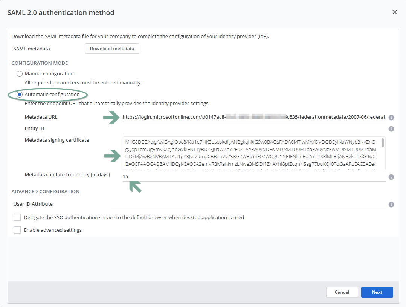The width and height of the screenshot is (406, 307).
Task: Click the info icon beside Entity ID
Action: tap(391, 129)
